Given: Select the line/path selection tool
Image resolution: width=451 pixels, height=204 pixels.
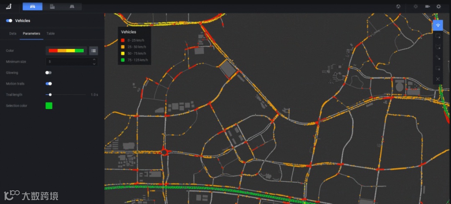Looking at the screenshot, I should click(x=438, y=58).
